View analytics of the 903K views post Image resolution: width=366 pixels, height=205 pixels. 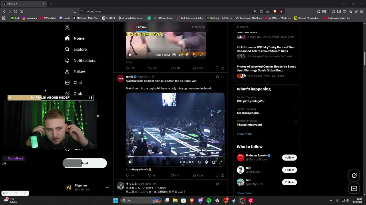198,68
